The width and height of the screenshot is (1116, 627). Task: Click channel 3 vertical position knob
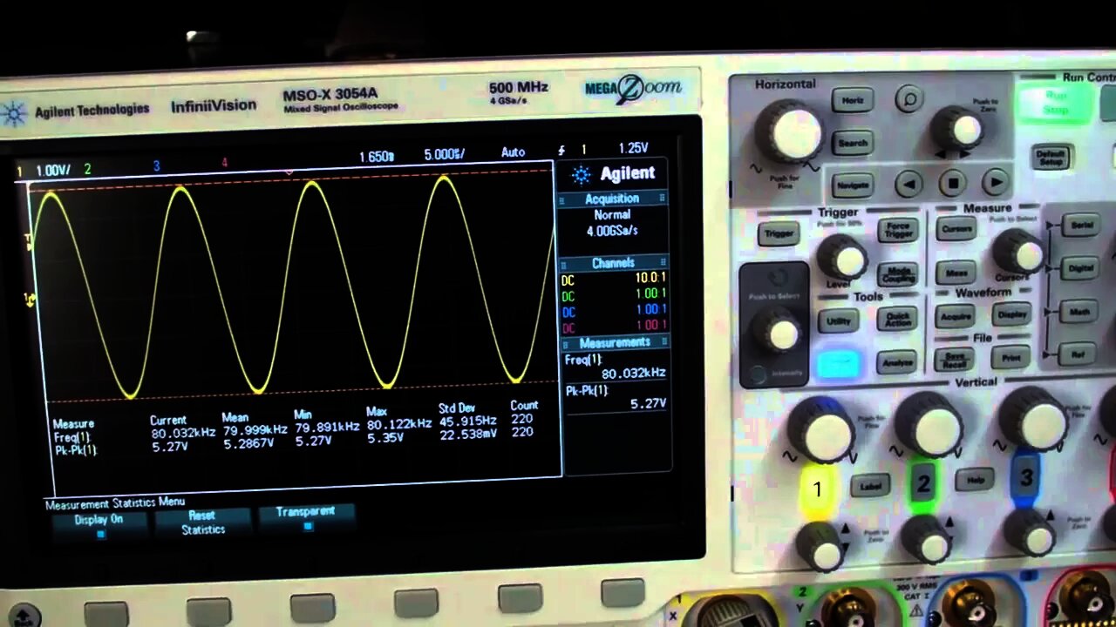[1031, 533]
